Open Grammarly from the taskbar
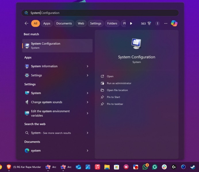This screenshot has width=199, height=172. coord(155,167)
